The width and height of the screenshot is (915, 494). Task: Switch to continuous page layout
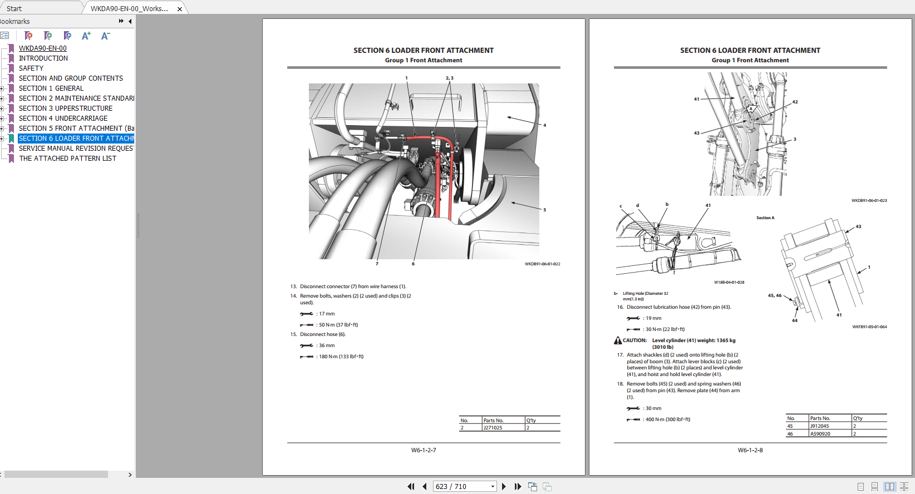[874, 487]
